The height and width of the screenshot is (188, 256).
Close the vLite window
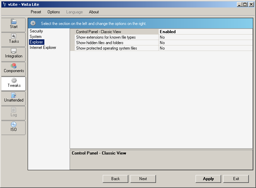251,4
